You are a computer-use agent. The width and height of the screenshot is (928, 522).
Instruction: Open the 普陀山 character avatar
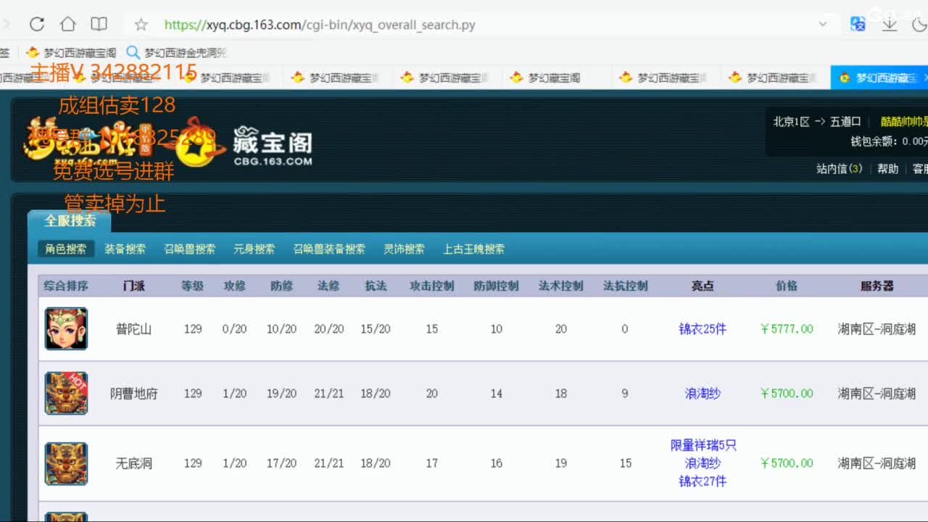(66, 328)
